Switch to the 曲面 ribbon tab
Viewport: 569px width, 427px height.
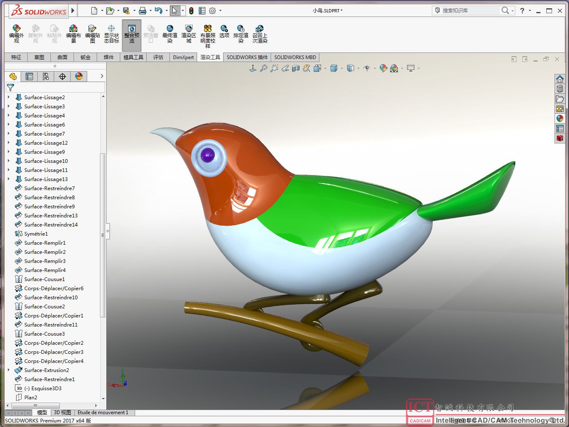pyautogui.click(x=62, y=57)
